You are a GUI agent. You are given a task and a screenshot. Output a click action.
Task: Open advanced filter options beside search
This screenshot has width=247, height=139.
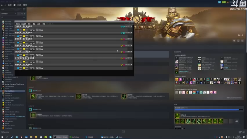(x=24, y=17)
